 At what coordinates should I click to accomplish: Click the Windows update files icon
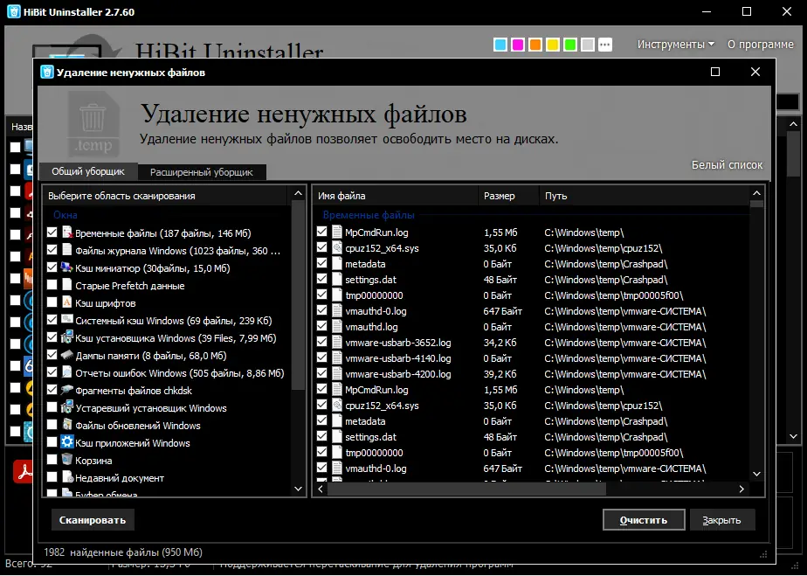[x=67, y=425]
